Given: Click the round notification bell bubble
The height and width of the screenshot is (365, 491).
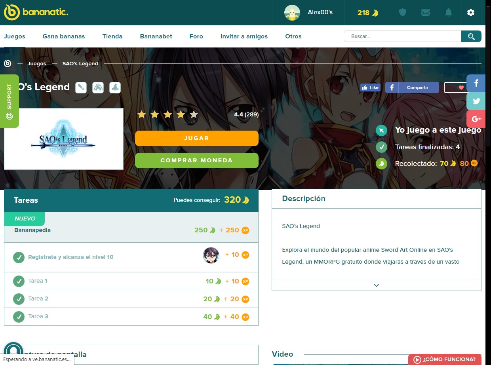Looking at the screenshot, I should click(x=13, y=351).
